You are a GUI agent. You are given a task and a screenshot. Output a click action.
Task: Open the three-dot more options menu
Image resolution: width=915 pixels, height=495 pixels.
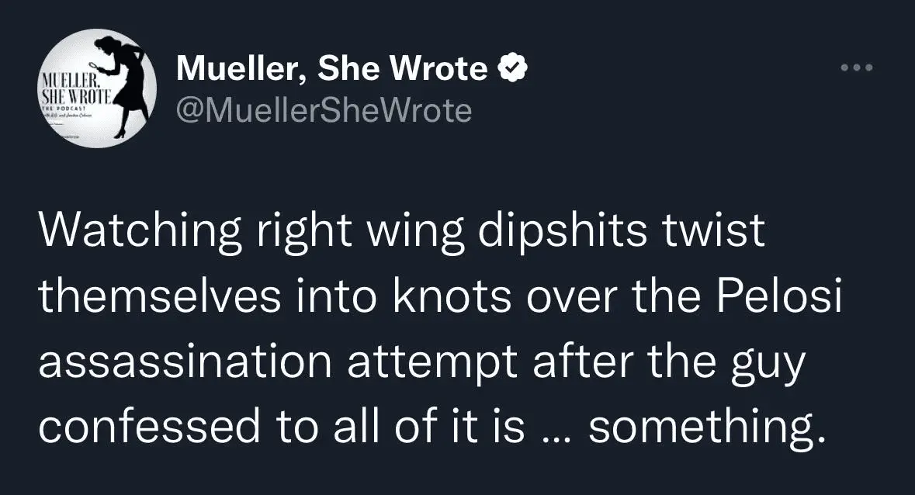pyautogui.click(x=858, y=68)
